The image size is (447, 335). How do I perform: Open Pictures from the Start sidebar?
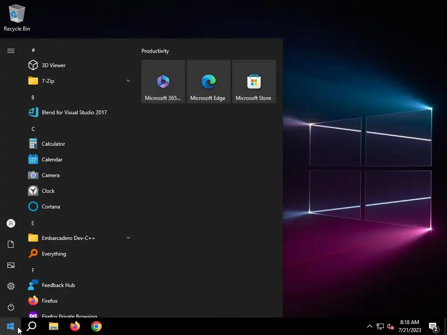coord(11,265)
